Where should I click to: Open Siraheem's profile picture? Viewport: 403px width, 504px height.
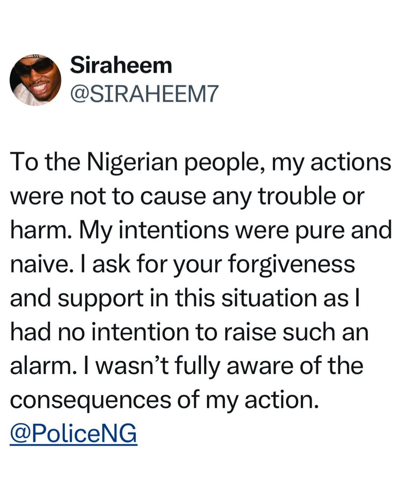point(35,80)
